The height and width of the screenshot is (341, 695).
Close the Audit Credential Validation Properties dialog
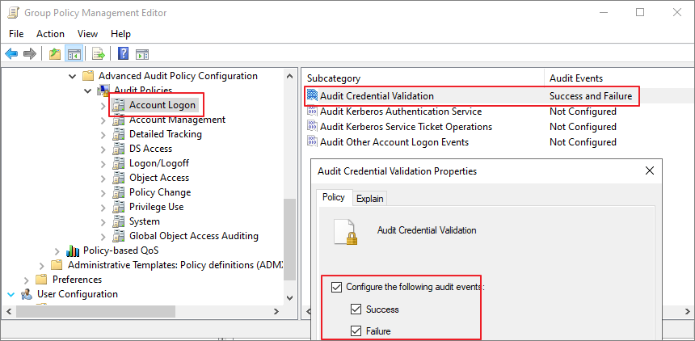click(650, 170)
